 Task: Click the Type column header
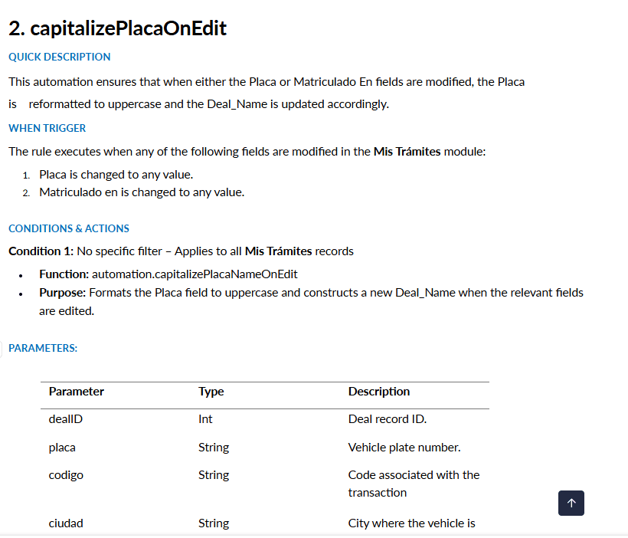click(x=211, y=392)
